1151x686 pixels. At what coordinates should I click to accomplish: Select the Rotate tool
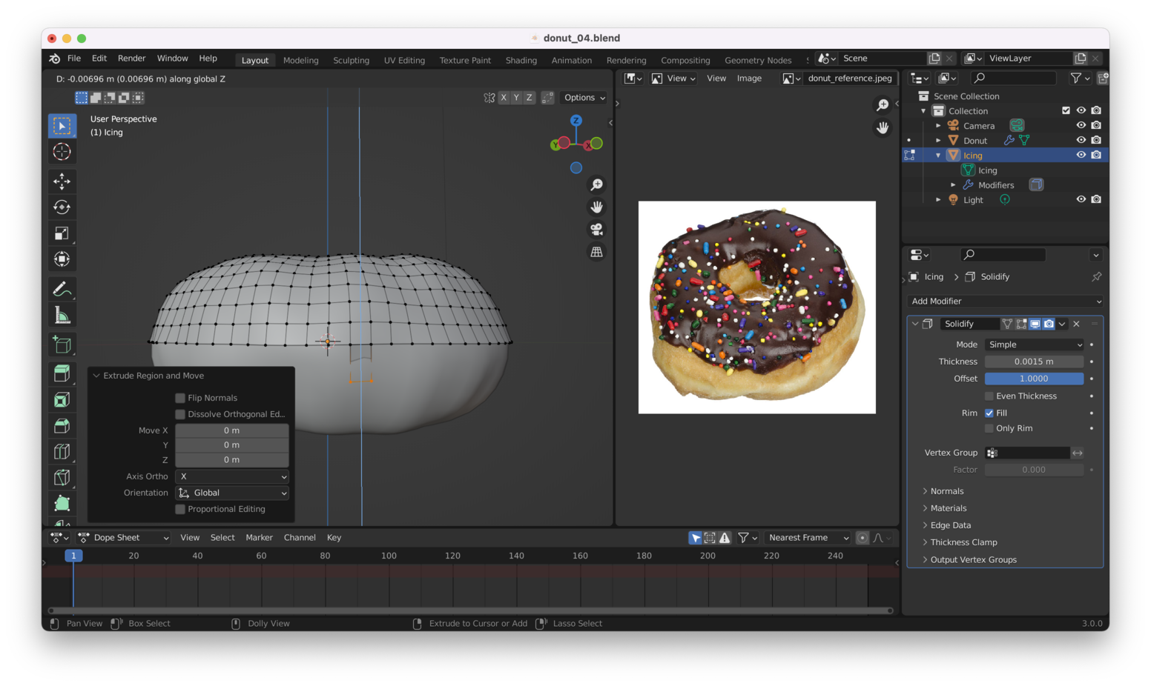[62, 207]
